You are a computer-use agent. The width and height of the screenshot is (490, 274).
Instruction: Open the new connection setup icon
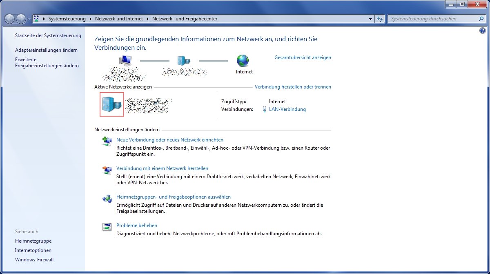pyautogui.click(x=107, y=139)
